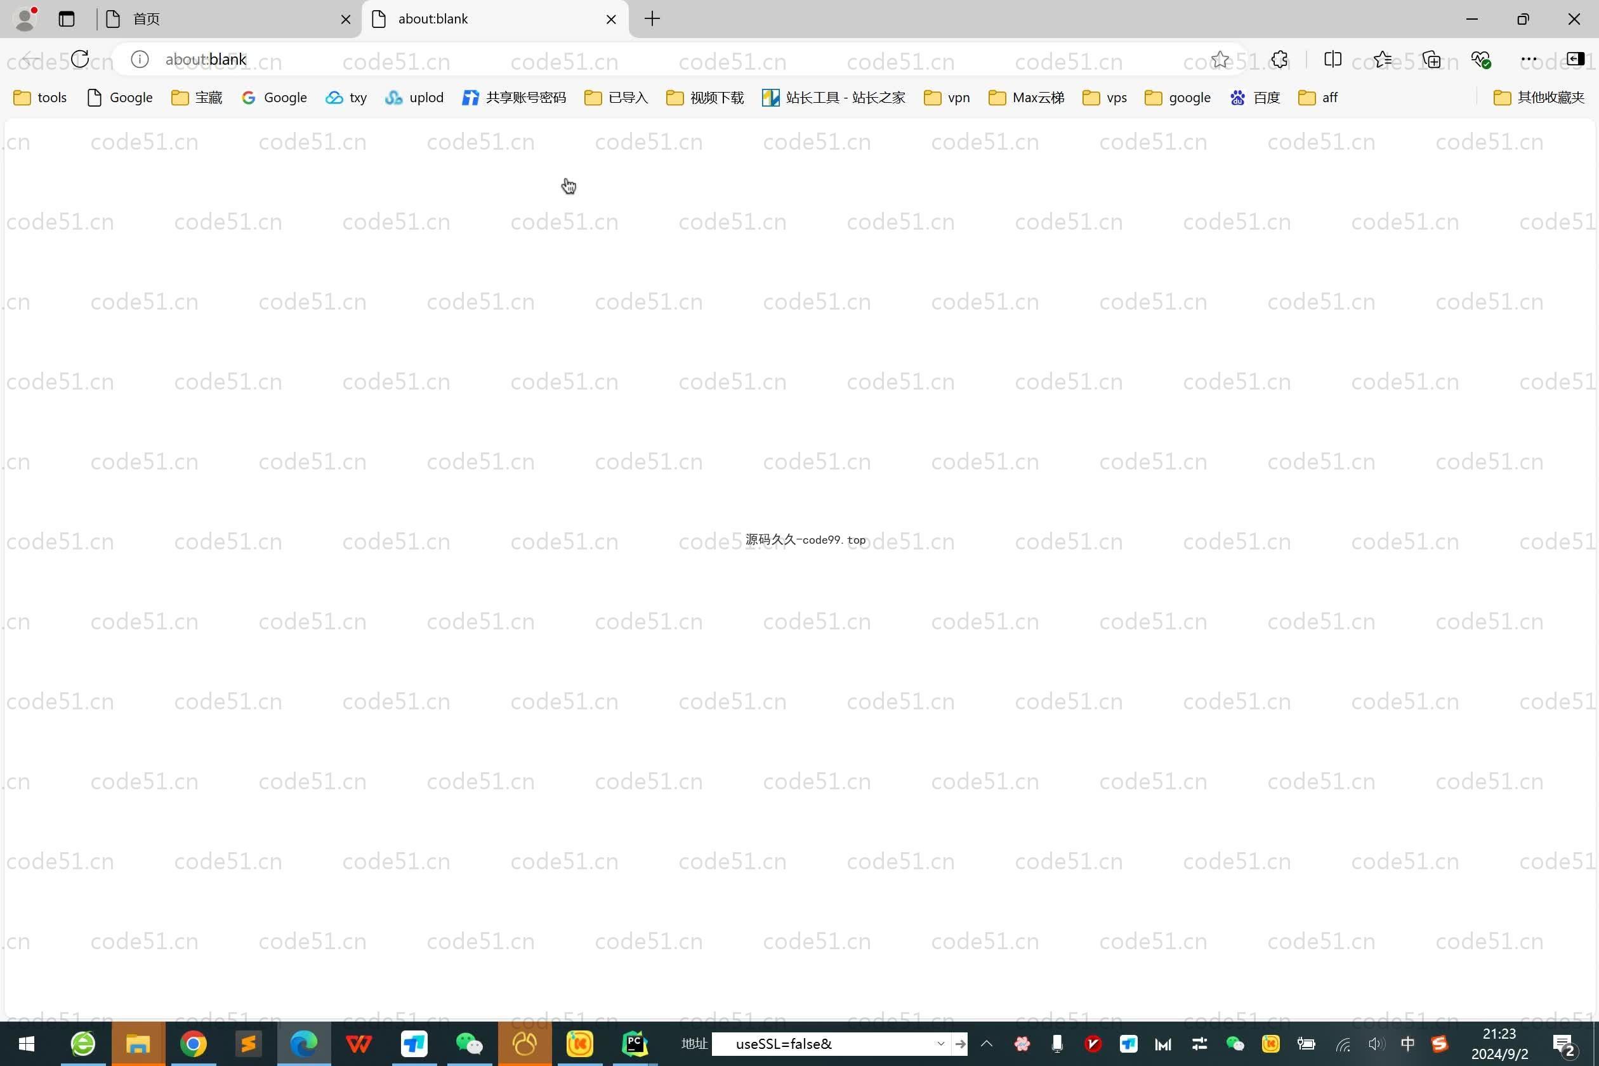Viewport: 1599px width, 1066px height.
Task: Toggle the 中 input method indicator
Action: (x=1407, y=1044)
